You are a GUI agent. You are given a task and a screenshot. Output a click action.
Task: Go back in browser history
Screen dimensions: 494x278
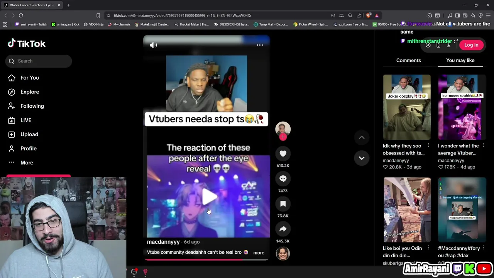[x=5, y=15]
